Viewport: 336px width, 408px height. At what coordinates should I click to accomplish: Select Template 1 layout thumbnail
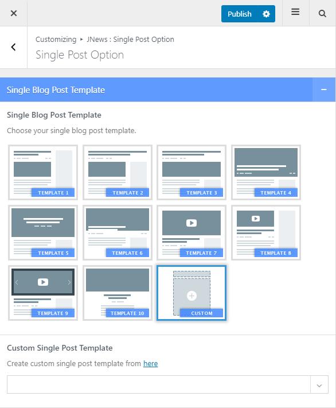point(43,173)
